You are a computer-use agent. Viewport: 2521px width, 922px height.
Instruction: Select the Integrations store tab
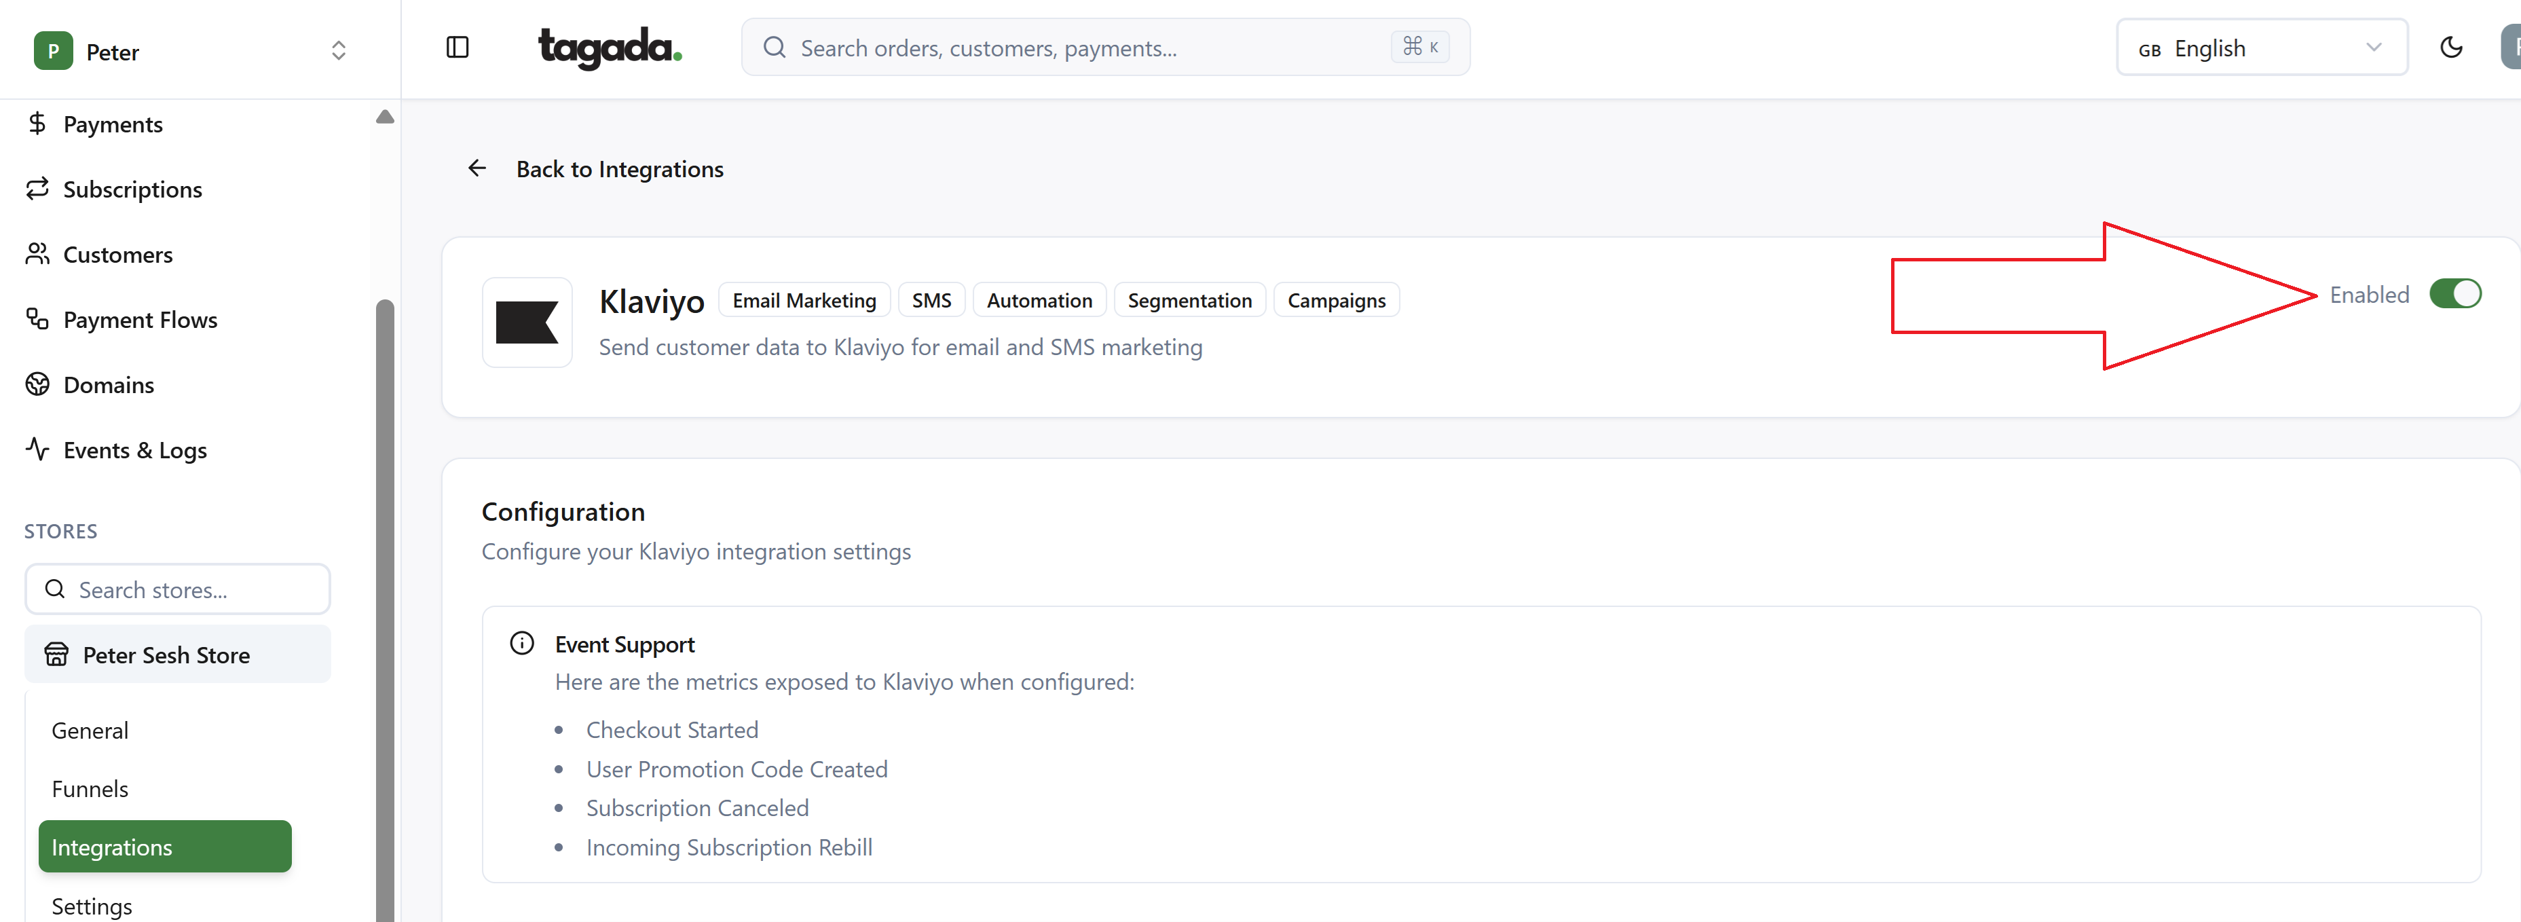[x=164, y=847]
